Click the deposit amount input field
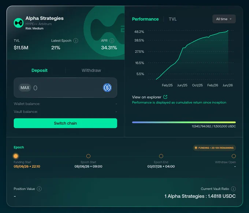The width and height of the screenshot is (249, 213). pos(66,87)
